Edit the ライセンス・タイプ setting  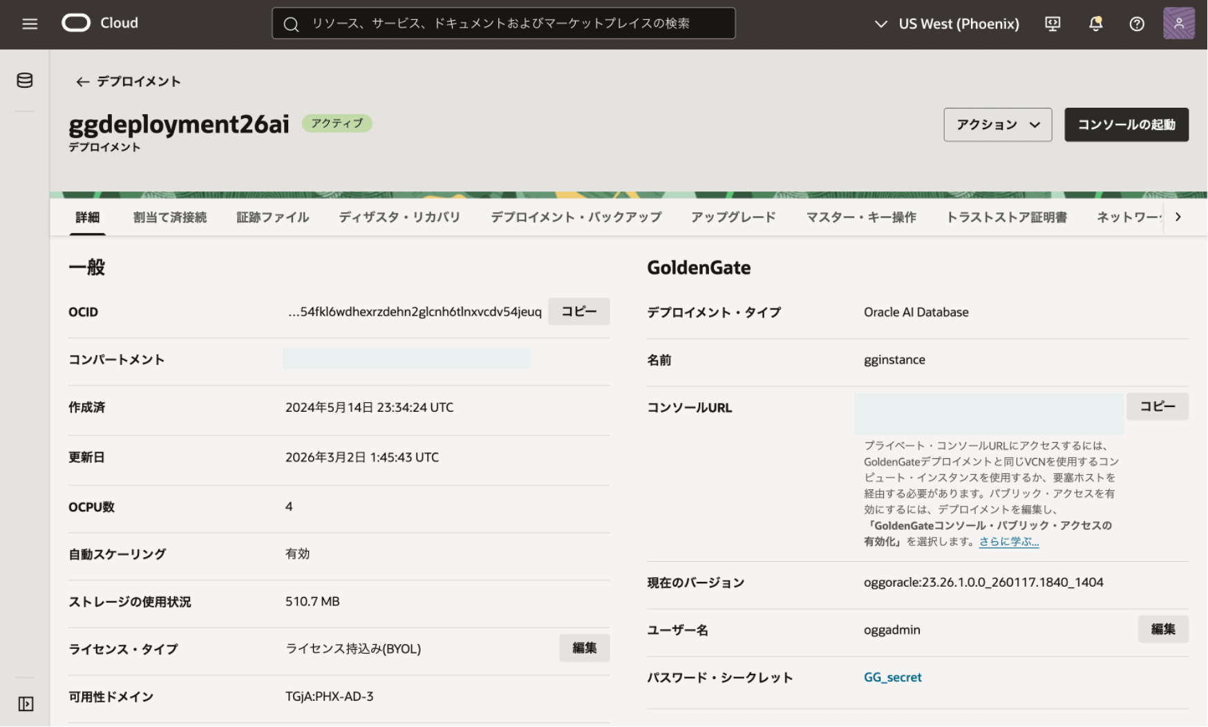pyautogui.click(x=584, y=648)
